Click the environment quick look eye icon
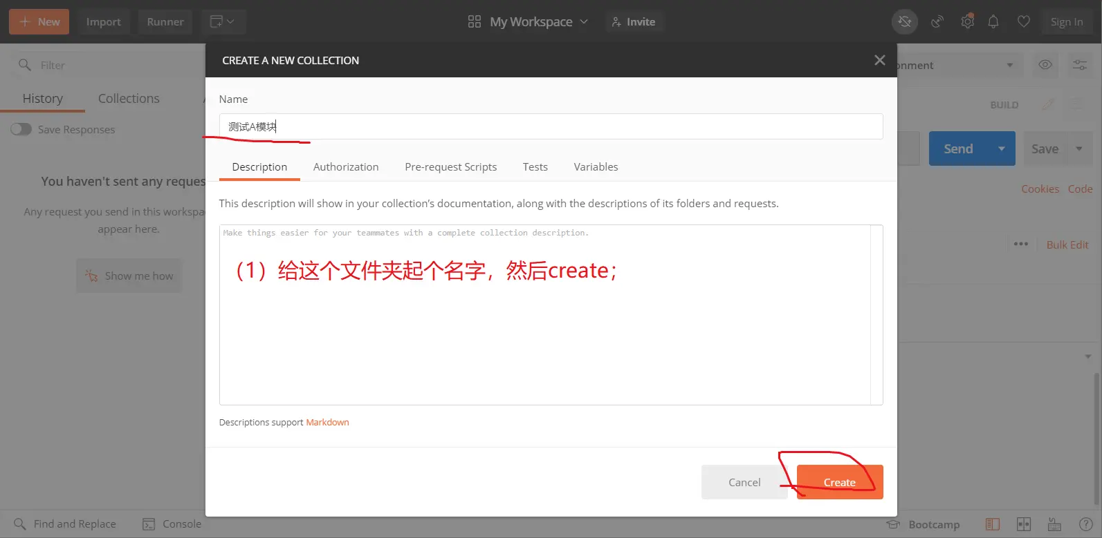1102x538 pixels. [1045, 65]
